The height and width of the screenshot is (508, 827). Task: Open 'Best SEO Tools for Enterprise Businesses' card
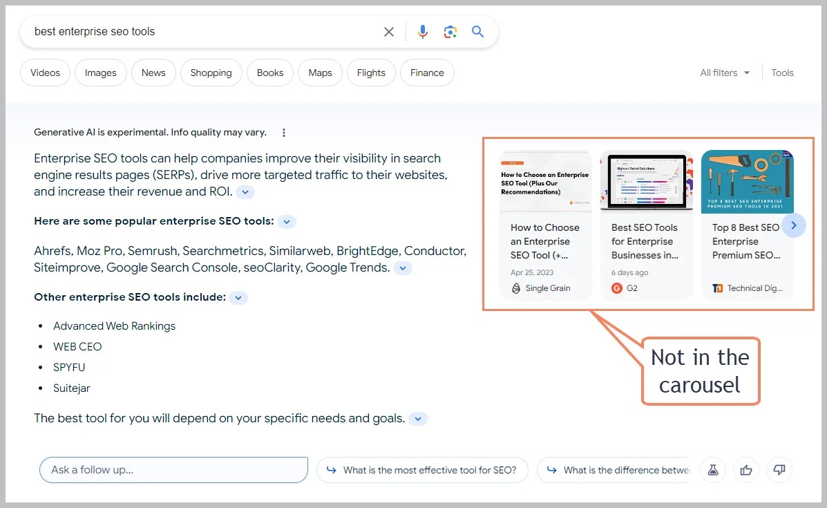tap(647, 225)
